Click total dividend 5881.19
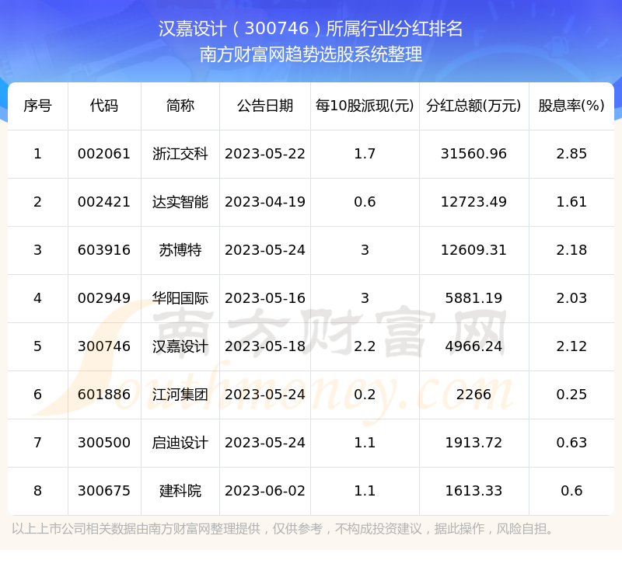The image size is (622, 567). [473, 298]
